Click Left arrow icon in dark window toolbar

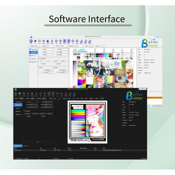41,94
